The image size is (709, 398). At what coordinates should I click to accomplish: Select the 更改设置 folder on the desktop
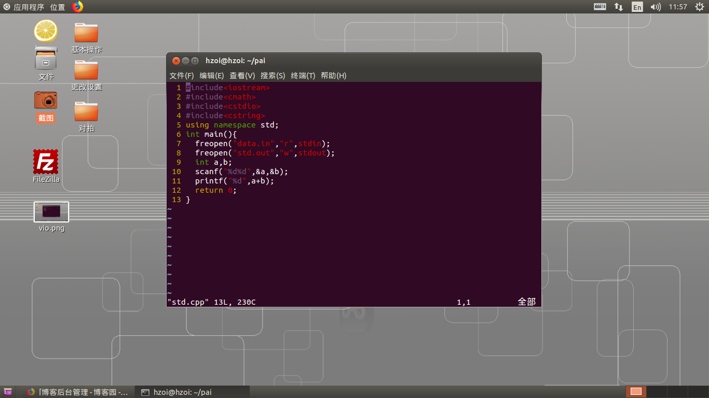[86, 76]
